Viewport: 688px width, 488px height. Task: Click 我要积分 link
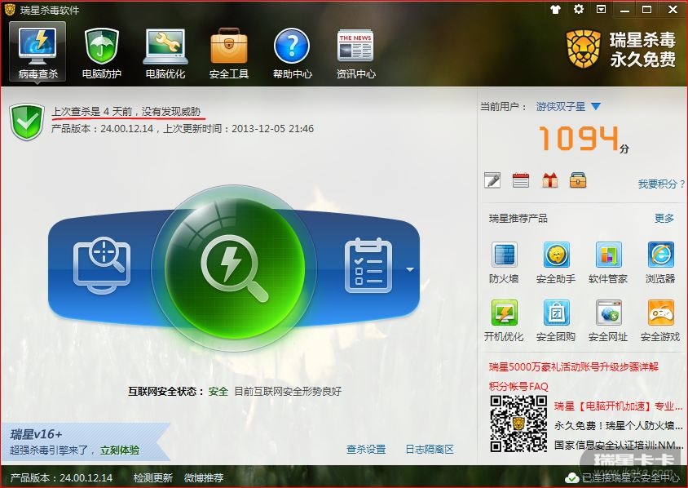[661, 184]
